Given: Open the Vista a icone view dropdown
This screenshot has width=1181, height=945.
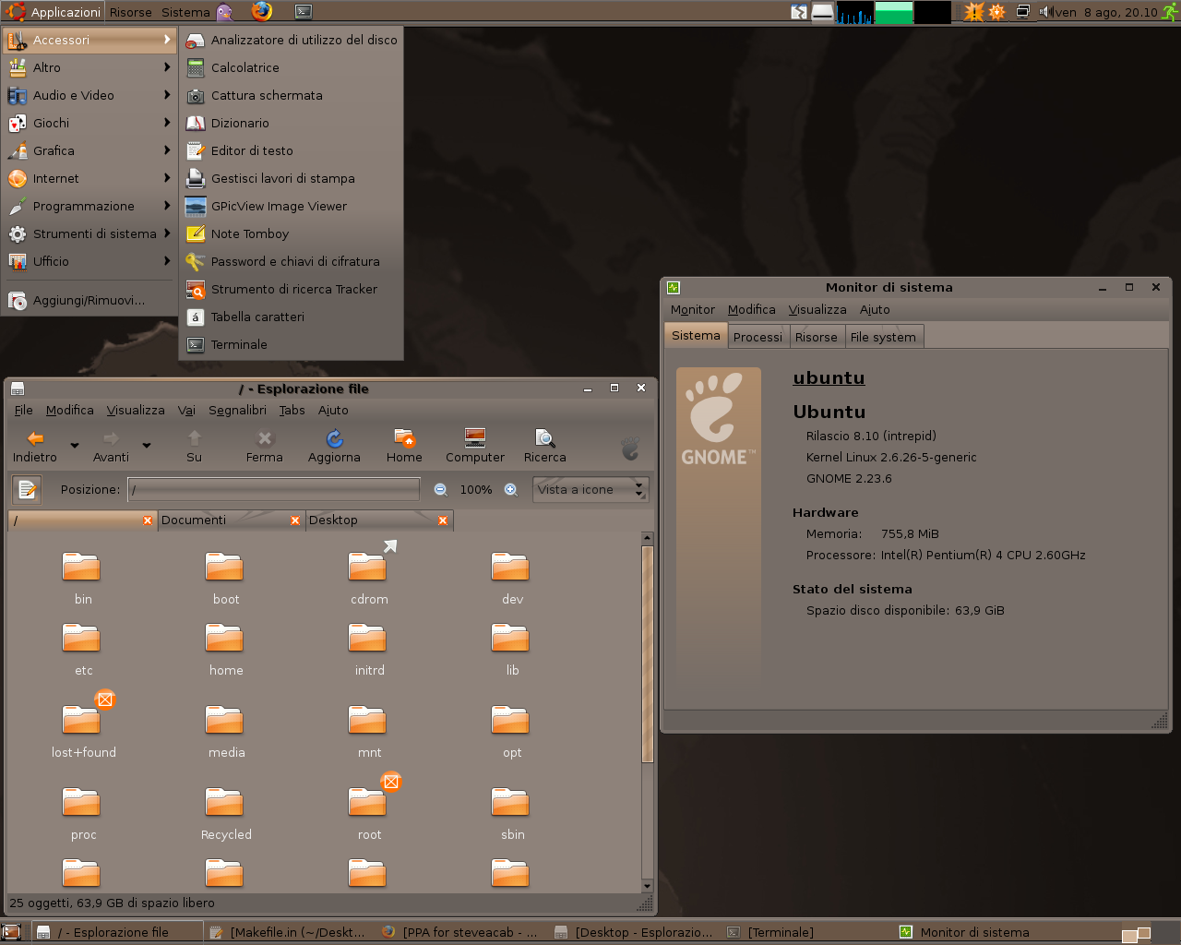Looking at the screenshot, I should [x=590, y=490].
